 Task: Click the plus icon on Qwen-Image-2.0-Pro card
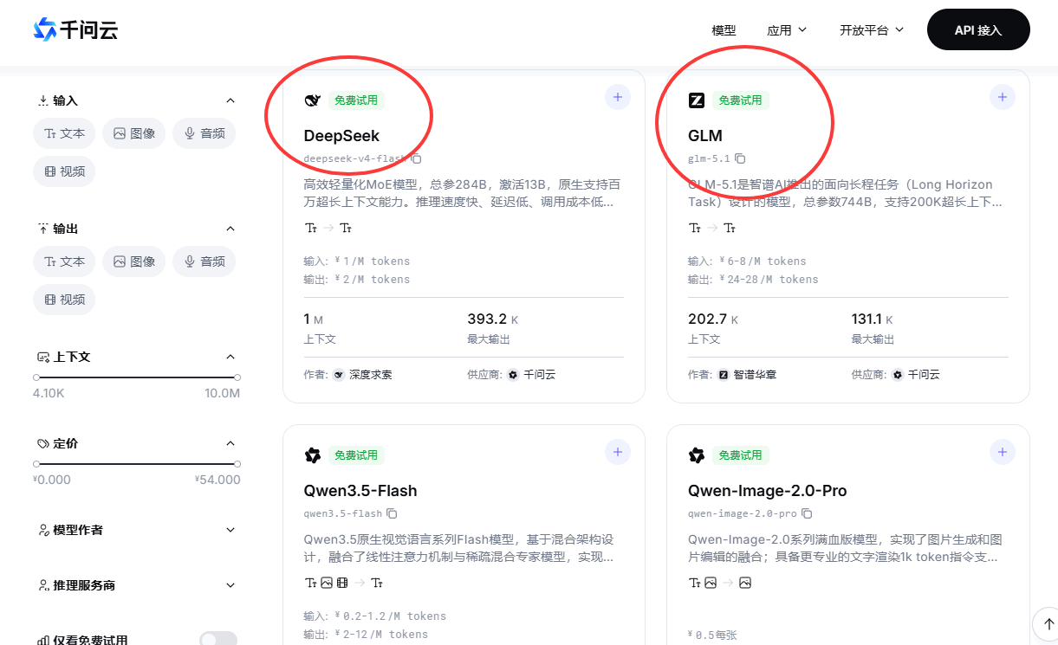pyautogui.click(x=1002, y=452)
